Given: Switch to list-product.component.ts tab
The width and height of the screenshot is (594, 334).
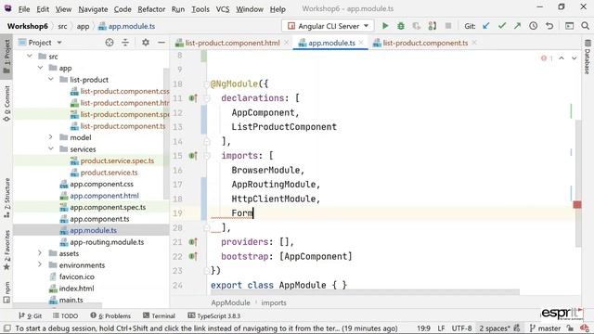Looking at the screenshot, I should click(x=425, y=43).
